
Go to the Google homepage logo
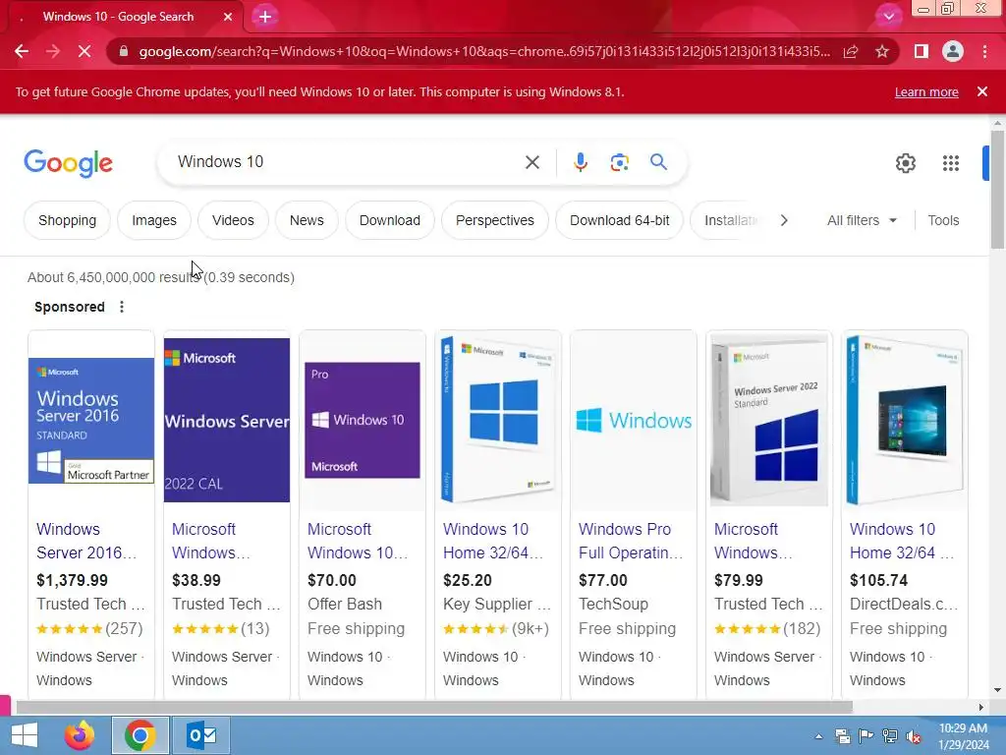coord(68,163)
